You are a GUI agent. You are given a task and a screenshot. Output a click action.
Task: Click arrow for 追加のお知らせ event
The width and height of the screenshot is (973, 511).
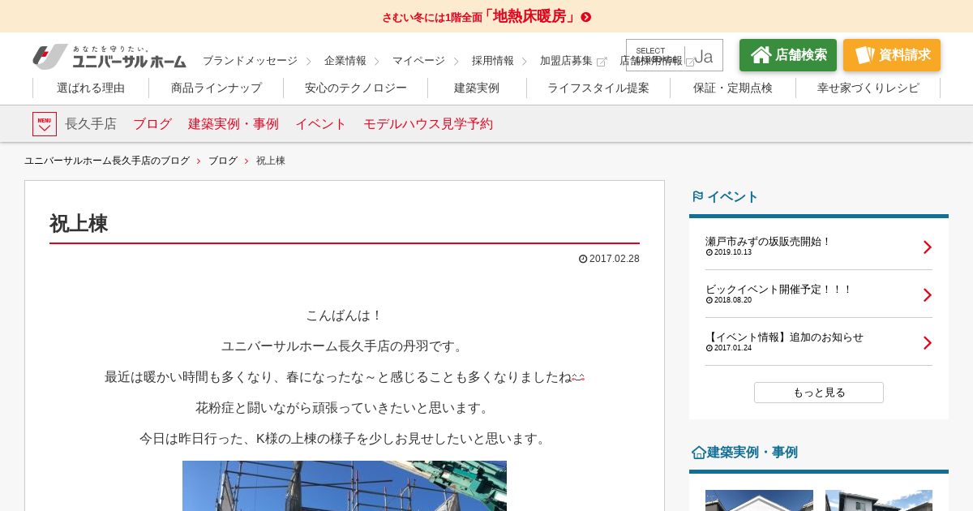point(928,343)
